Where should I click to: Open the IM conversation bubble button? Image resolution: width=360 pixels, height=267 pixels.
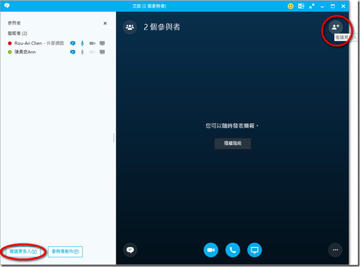[x=130, y=250]
